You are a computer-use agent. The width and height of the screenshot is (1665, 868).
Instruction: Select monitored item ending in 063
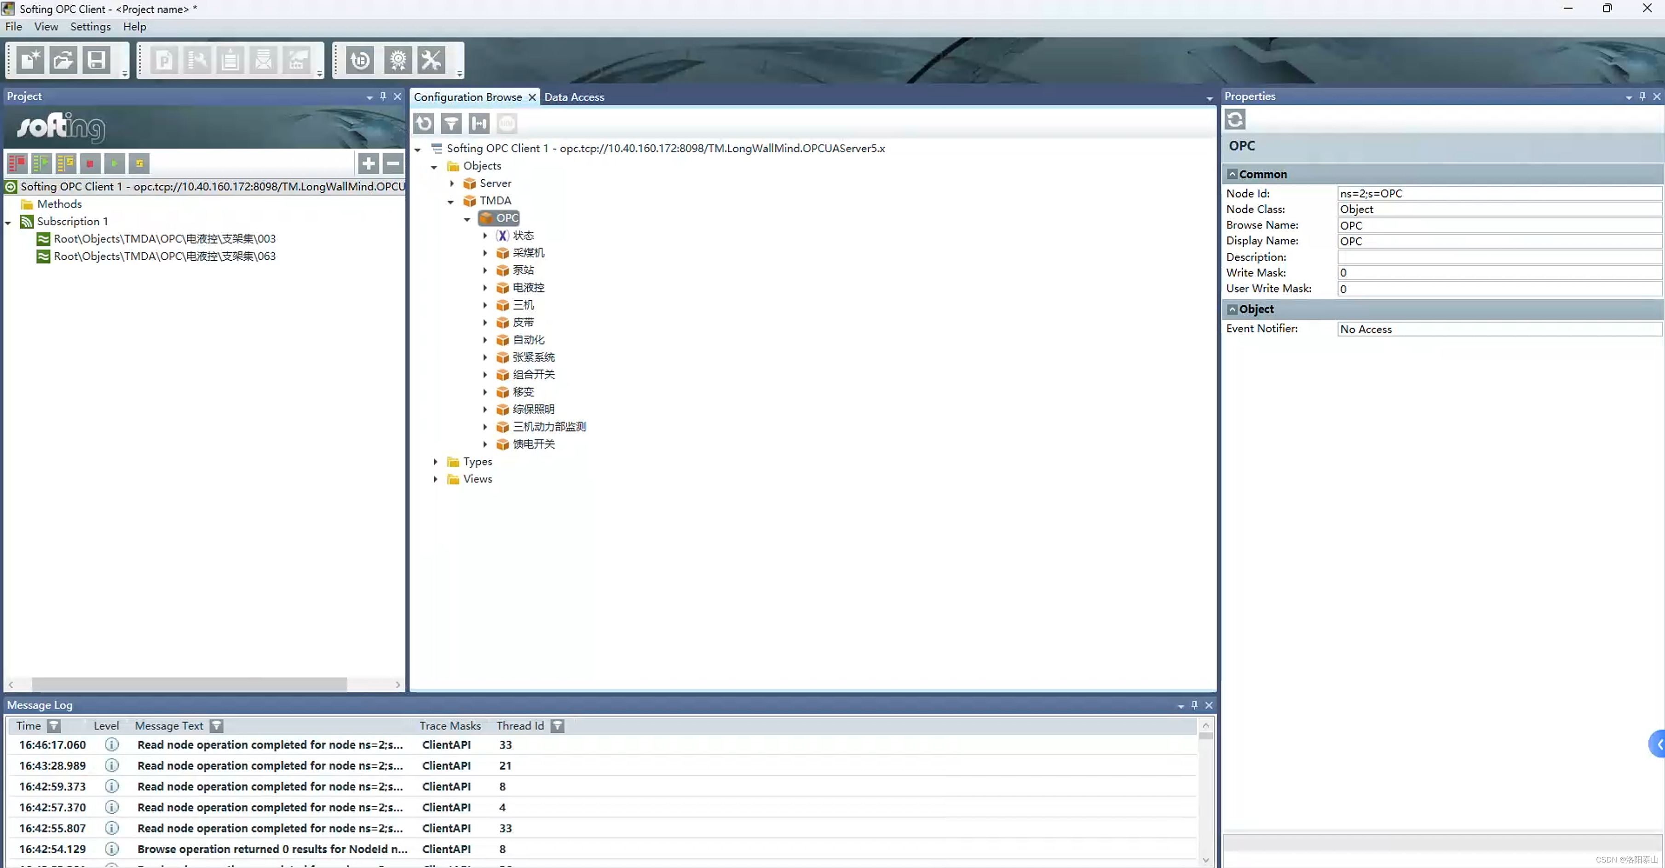[164, 257]
